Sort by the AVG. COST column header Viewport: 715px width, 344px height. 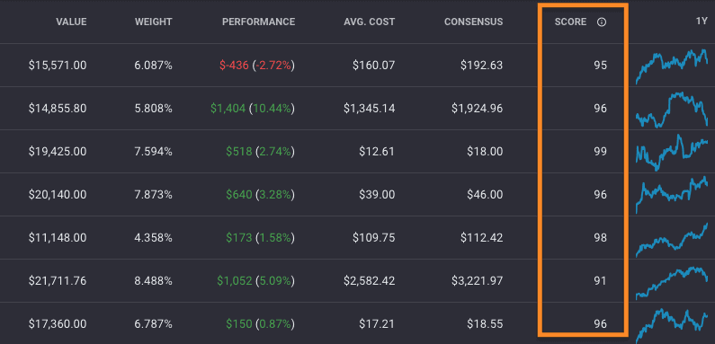coord(370,22)
